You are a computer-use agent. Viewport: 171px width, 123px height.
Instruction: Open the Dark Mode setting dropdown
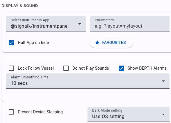pyautogui.click(x=129, y=114)
